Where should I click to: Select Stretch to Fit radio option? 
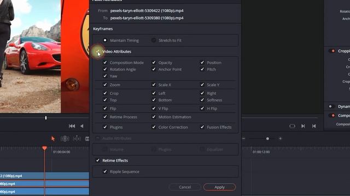pyautogui.click(x=154, y=40)
